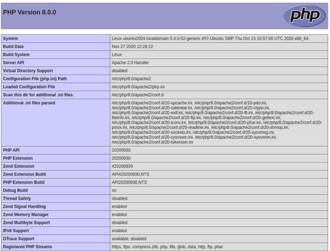
Task: Select the PHP Version 8.0.0 heading
Action: pyautogui.click(x=29, y=12)
